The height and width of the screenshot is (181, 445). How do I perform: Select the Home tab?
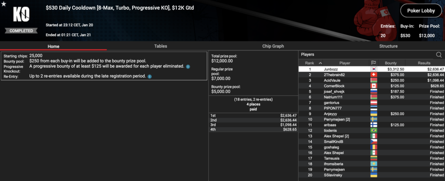click(x=53, y=46)
